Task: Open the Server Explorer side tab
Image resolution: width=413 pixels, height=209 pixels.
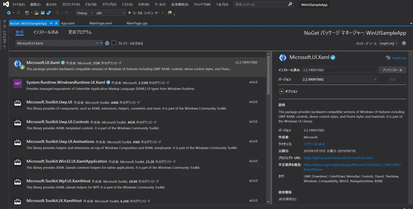Action: tap(4, 34)
